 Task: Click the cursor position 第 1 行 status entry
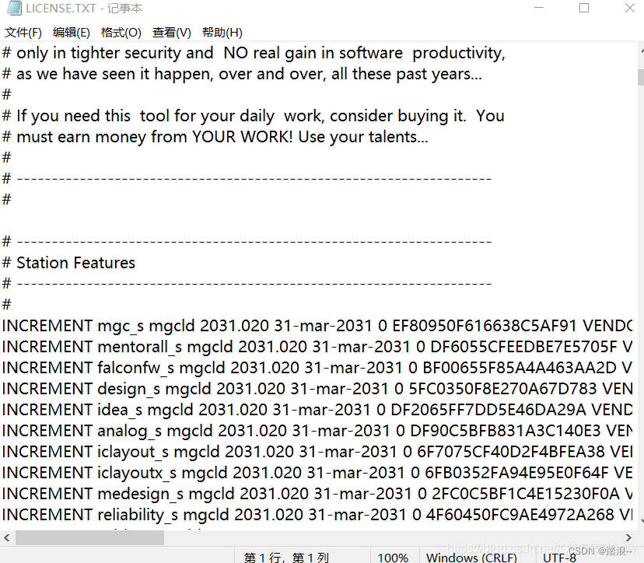coord(286,558)
